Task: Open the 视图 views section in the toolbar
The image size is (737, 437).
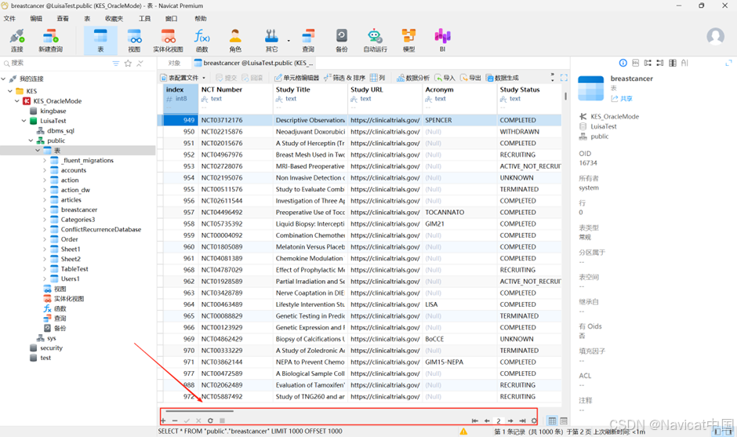Action: coord(134,41)
